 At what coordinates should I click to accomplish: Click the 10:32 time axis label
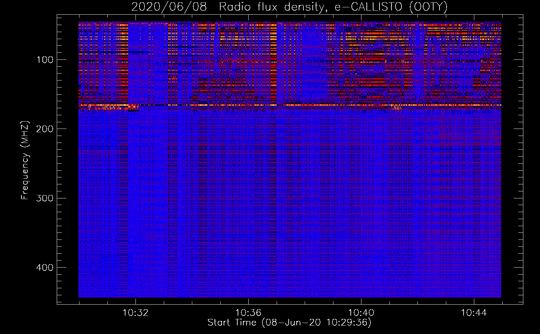pos(136,313)
